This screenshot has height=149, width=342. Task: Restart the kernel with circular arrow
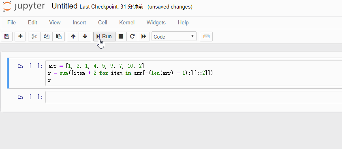132,37
